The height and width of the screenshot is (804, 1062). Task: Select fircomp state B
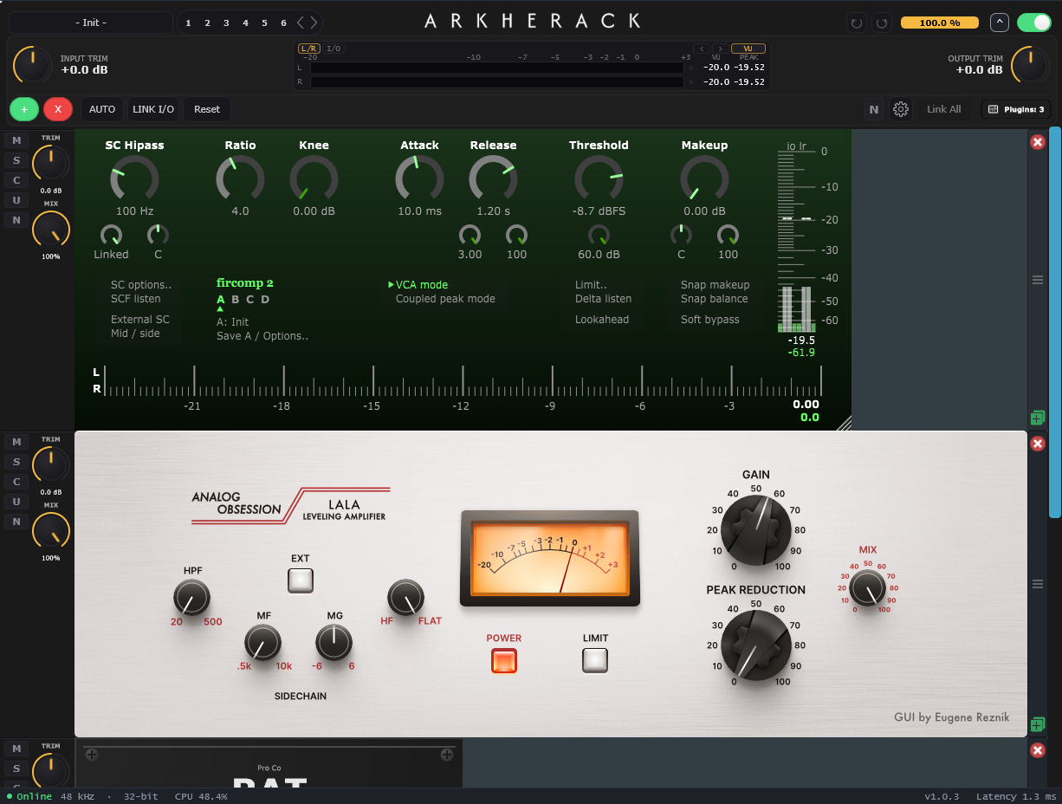(x=235, y=300)
